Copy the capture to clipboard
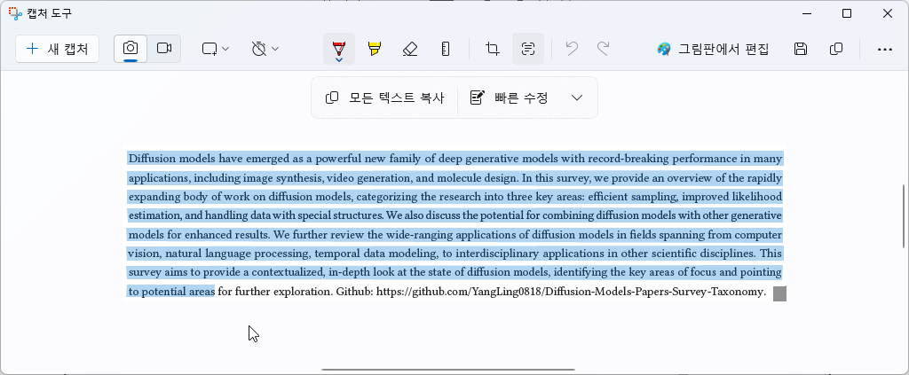The width and height of the screenshot is (909, 375). click(x=836, y=49)
